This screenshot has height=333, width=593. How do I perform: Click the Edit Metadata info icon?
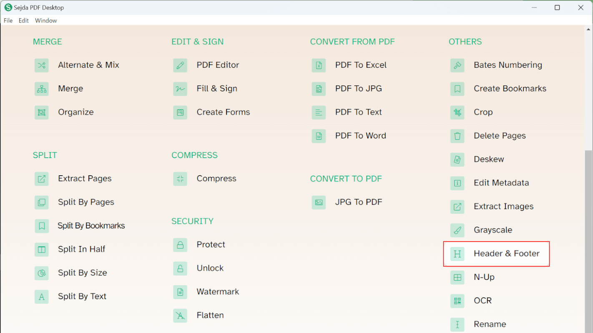pyautogui.click(x=457, y=183)
